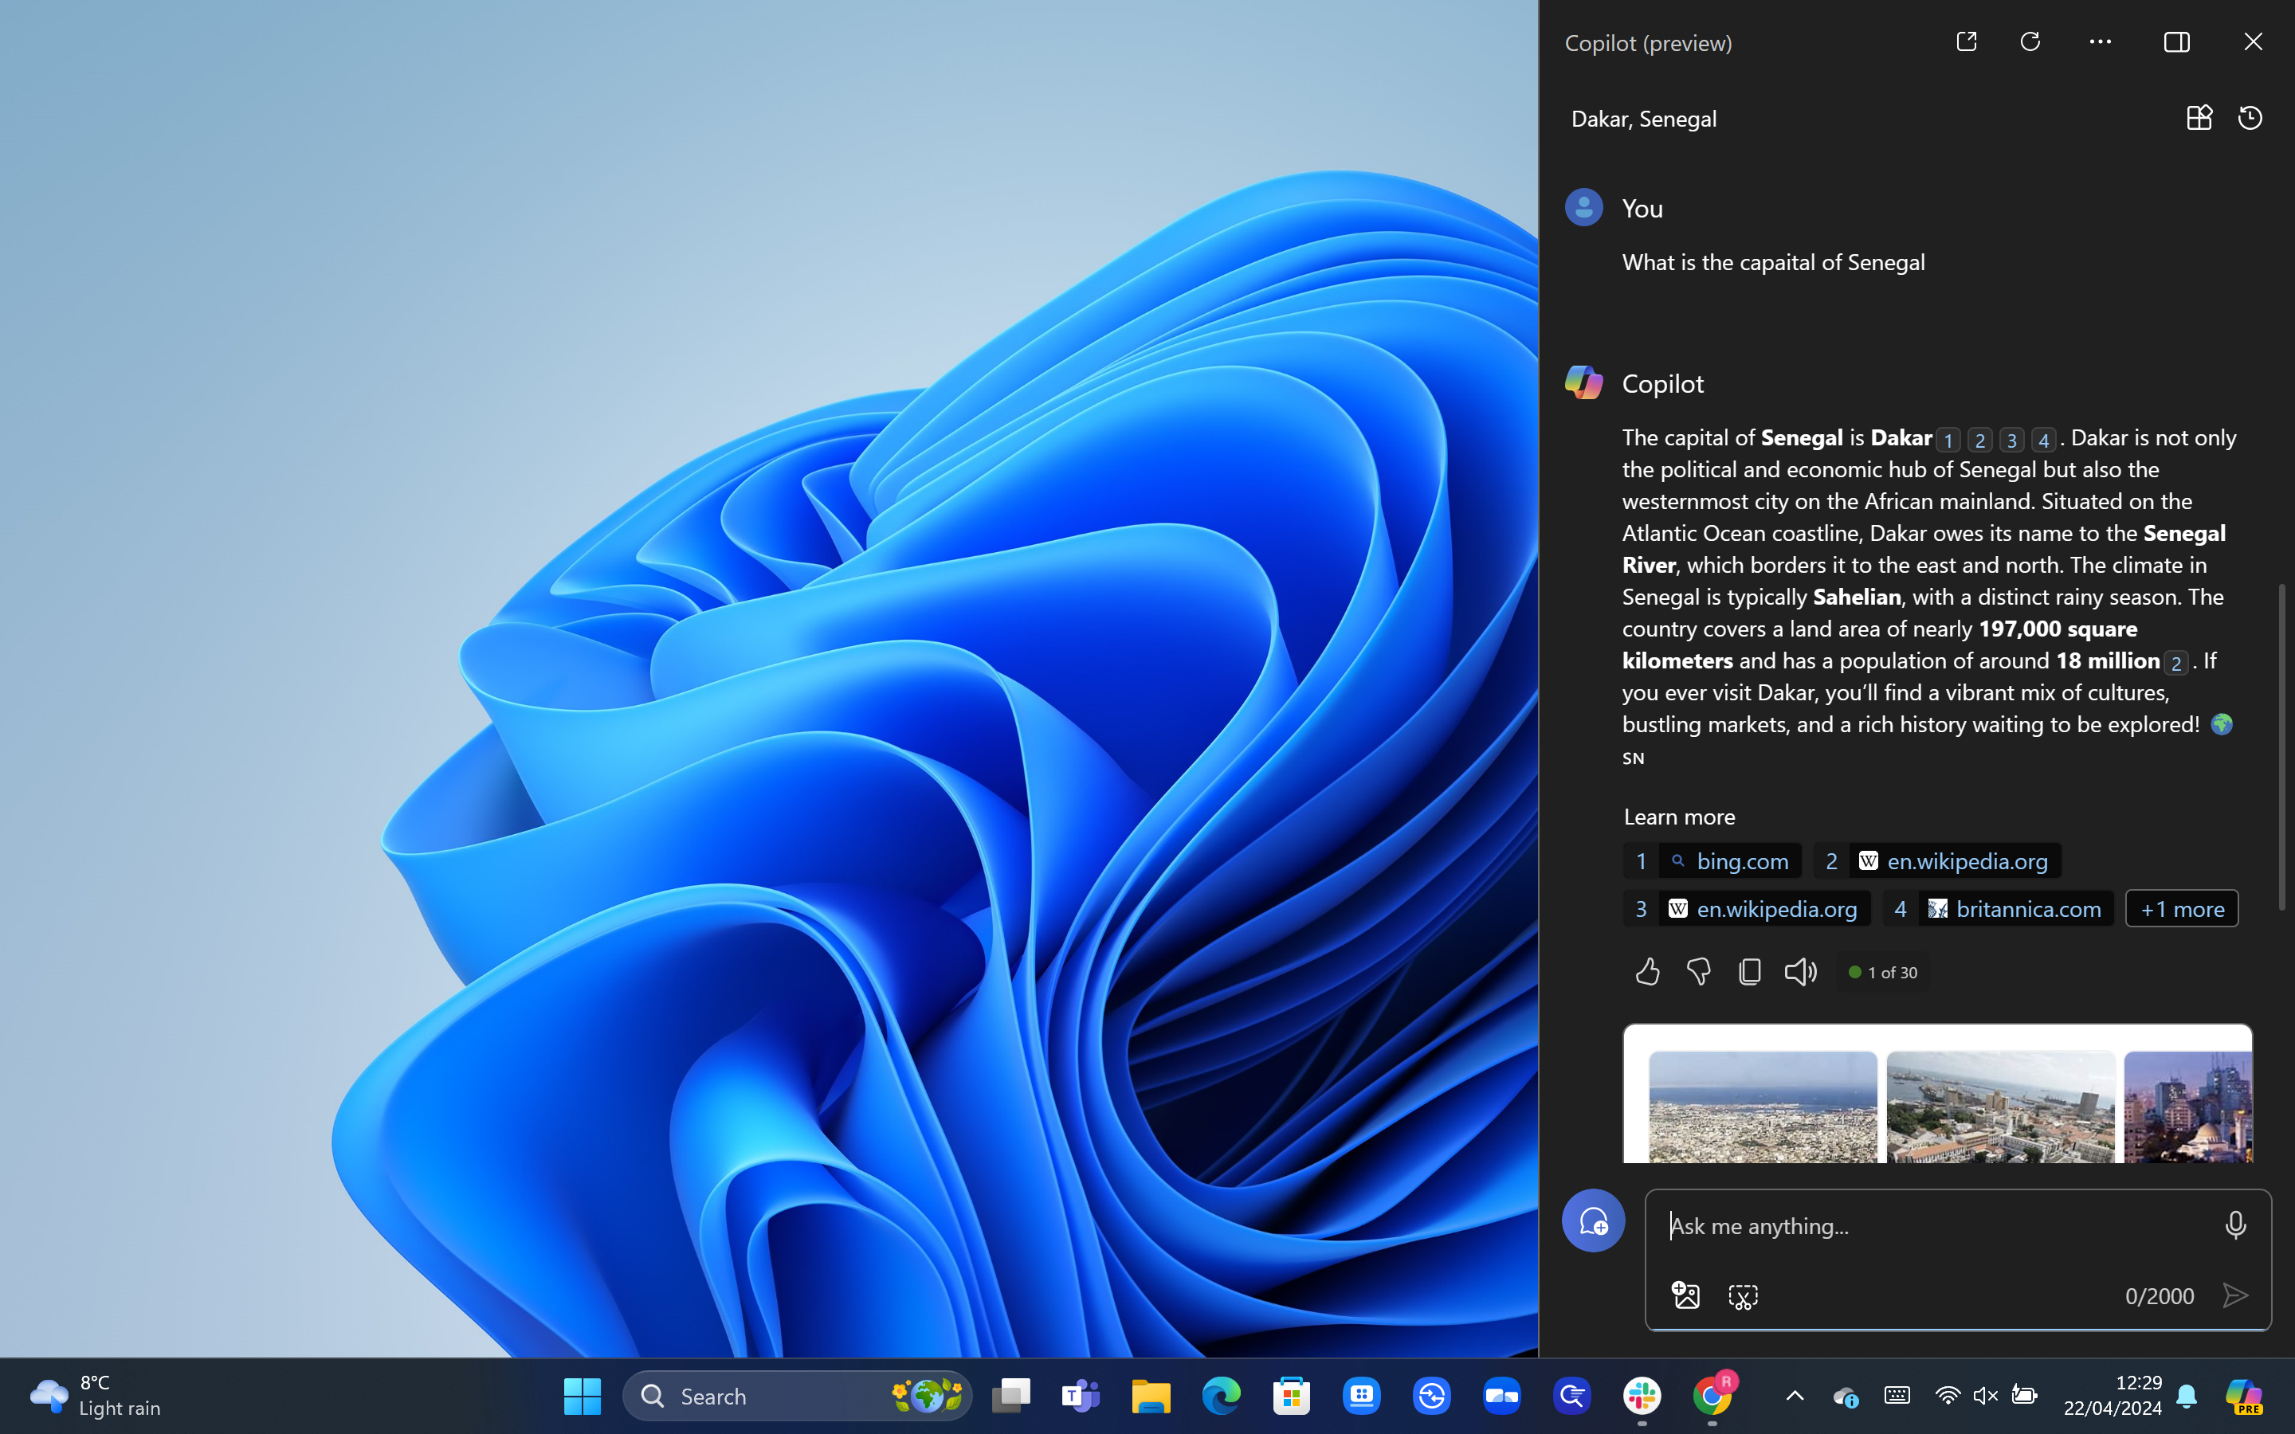The height and width of the screenshot is (1434, 2295).
Task: Send the message with arrow icon
Action: click(2235, 1295)
